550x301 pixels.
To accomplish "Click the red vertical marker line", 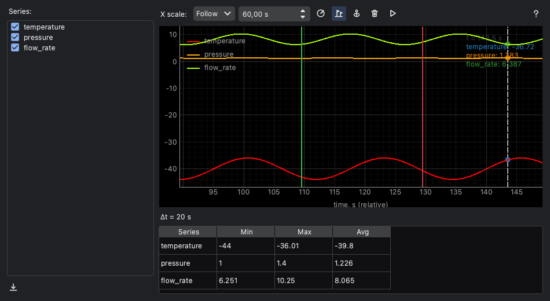I will pos(423,107).
